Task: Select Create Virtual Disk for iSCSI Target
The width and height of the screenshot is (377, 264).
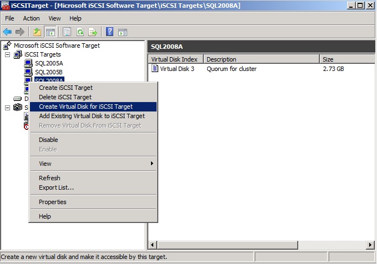Action: pyautogui.click(x=93, y=106)
